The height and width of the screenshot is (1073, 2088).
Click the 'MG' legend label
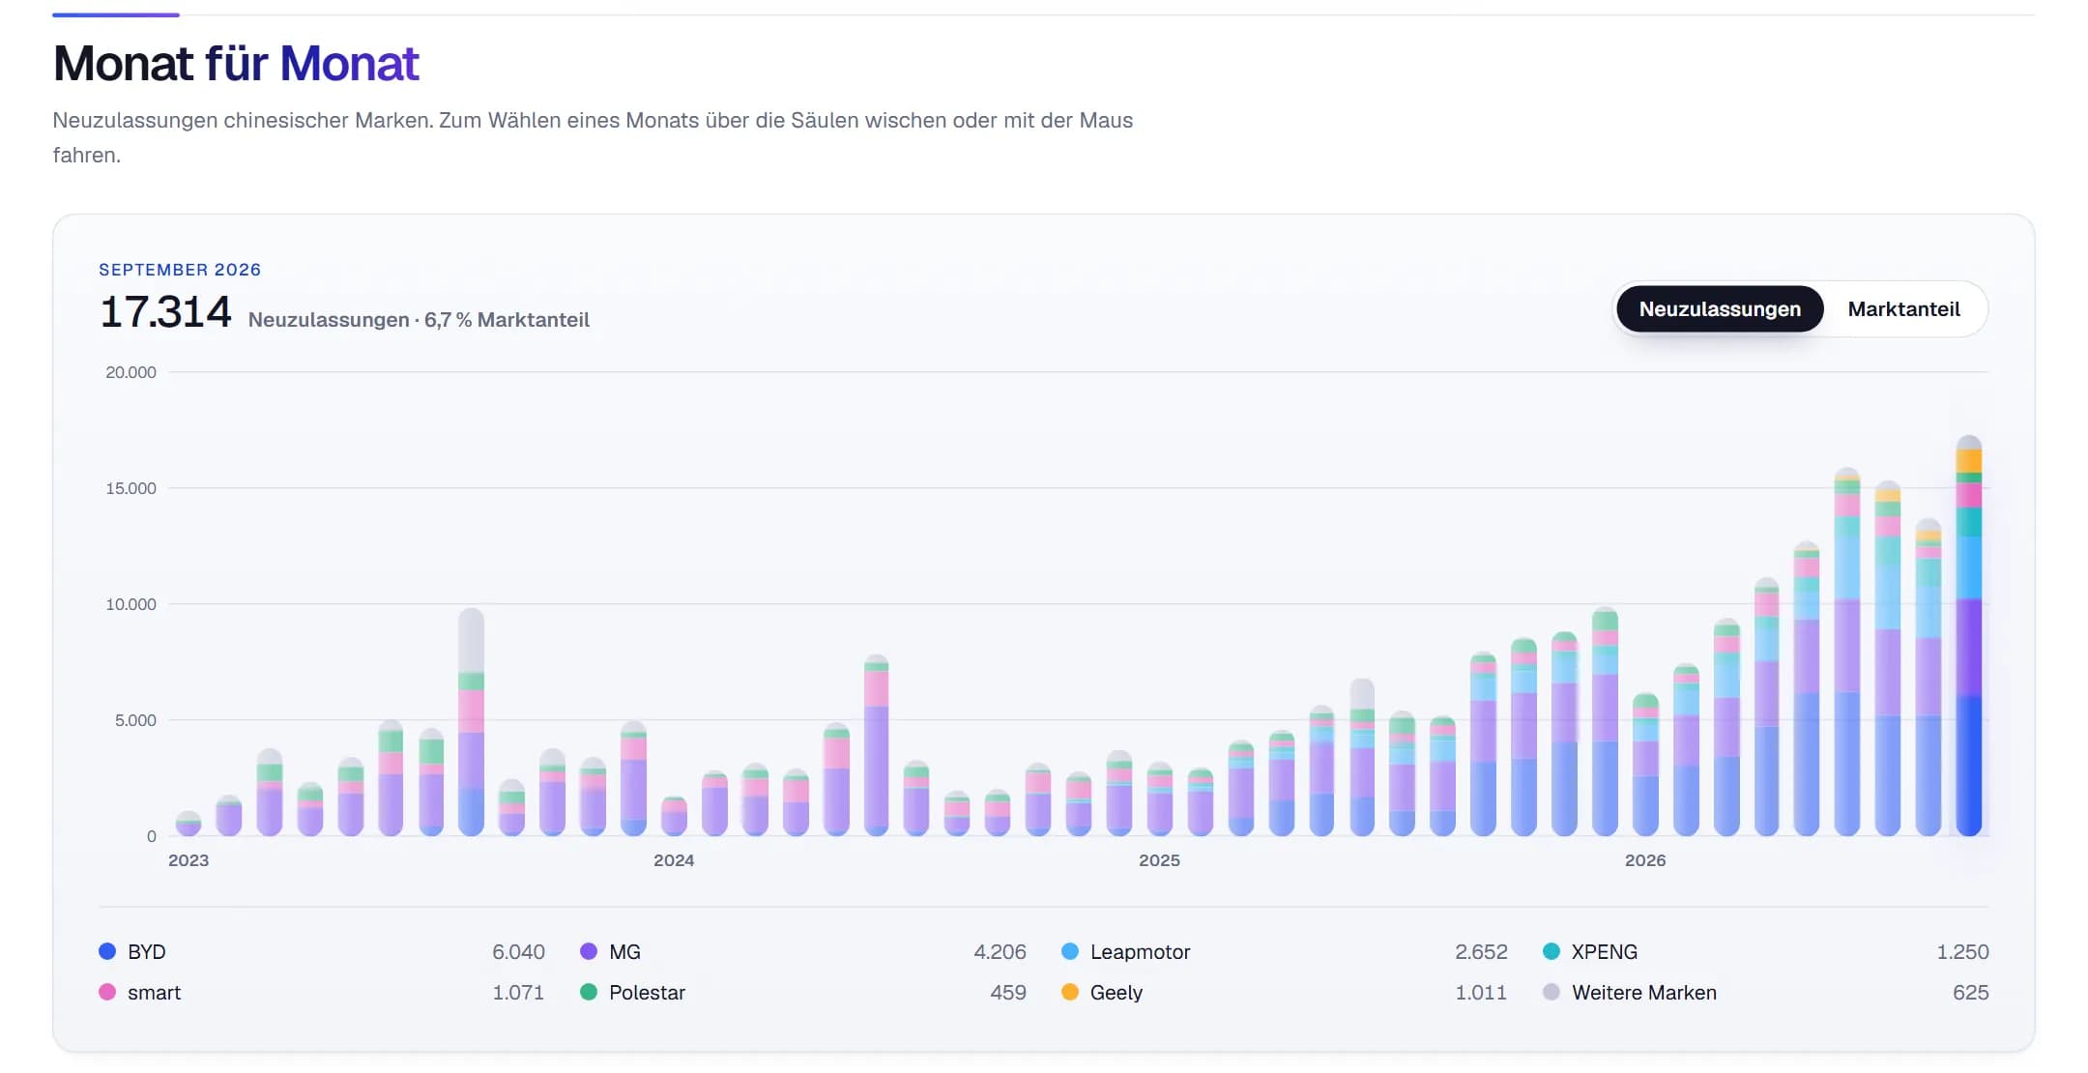[x=625, y=951]
